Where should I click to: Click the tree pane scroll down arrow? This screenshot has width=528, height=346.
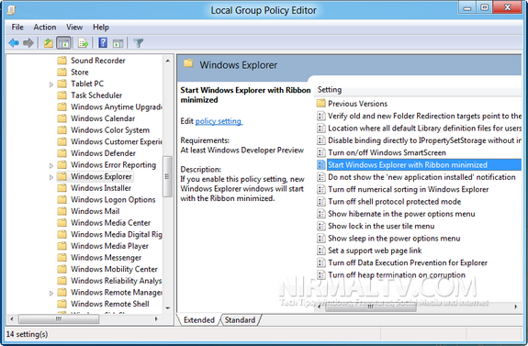168,308
